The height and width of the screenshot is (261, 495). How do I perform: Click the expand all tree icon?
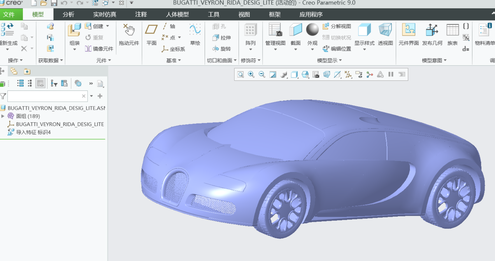coord(20,83)
